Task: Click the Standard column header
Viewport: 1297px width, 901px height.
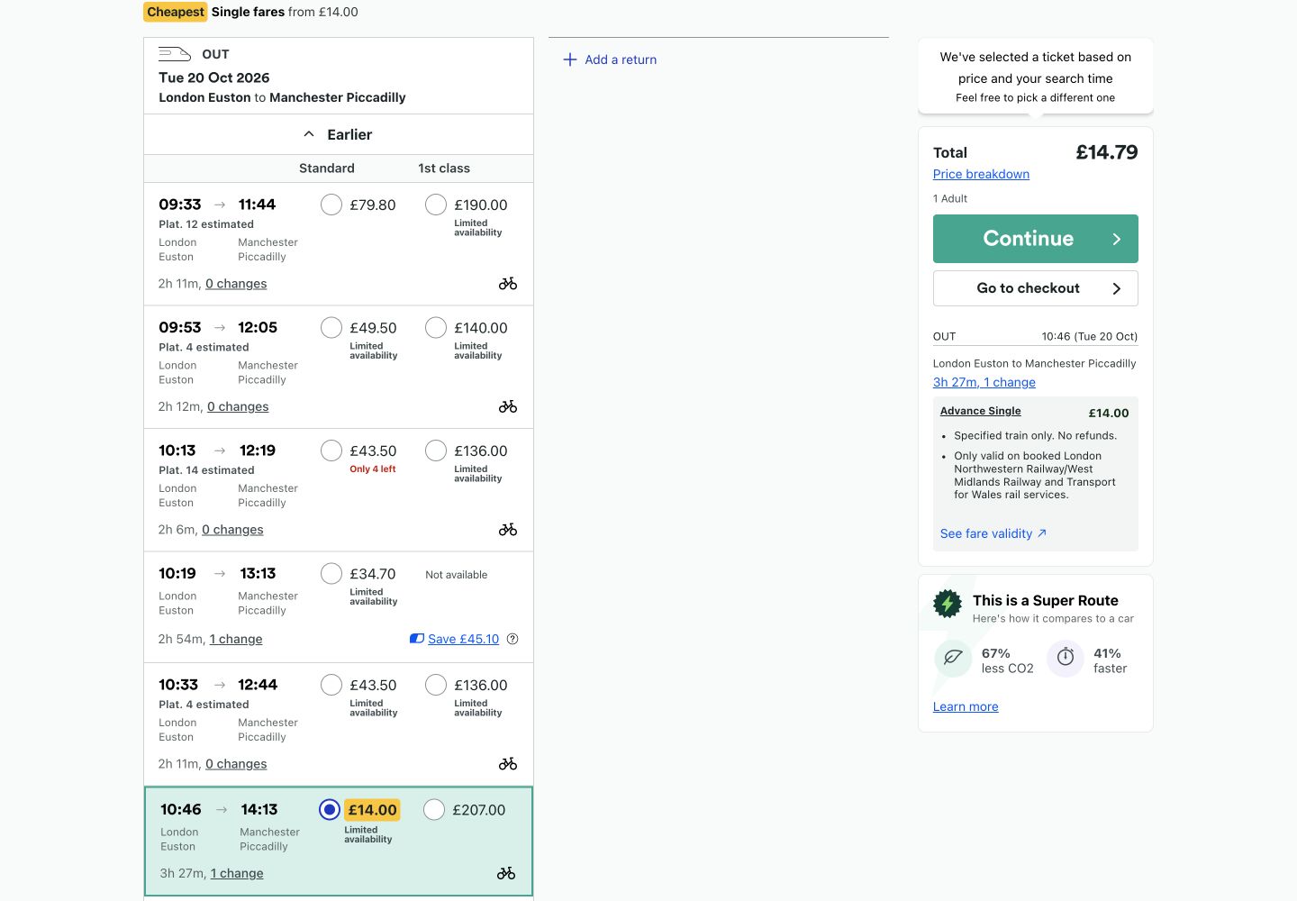Action: click(327, 168)
